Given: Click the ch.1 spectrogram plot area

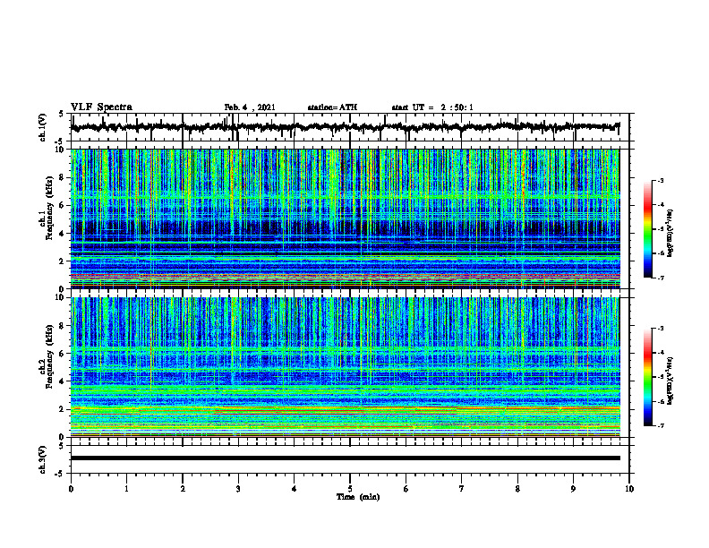Looking at the screenshot, I should click(345, 218).
